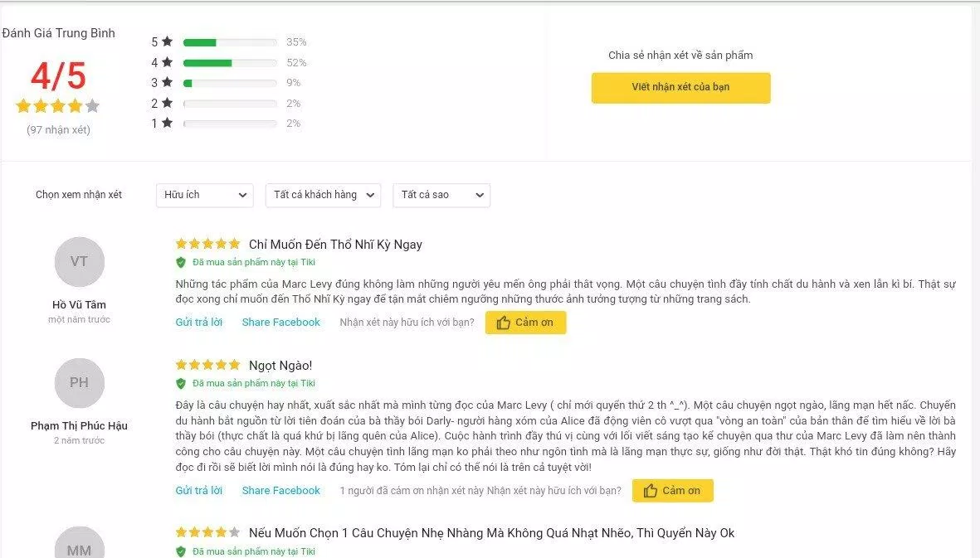Click 'Gửi trả lời' under Hồ Vũ Tâm's review
The image size is (980, 558).
(199, 323)
